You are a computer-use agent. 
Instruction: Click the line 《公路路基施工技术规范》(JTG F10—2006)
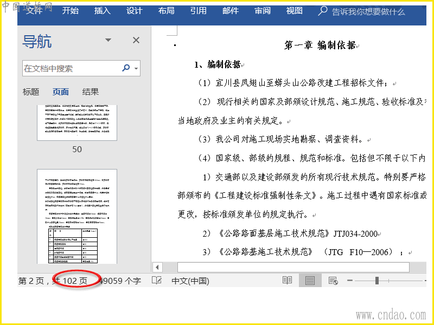tap(303, 252)
